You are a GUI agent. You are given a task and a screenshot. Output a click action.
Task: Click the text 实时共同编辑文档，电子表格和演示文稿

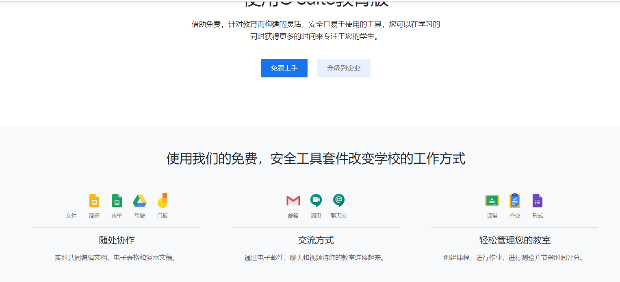pos(117,258)
